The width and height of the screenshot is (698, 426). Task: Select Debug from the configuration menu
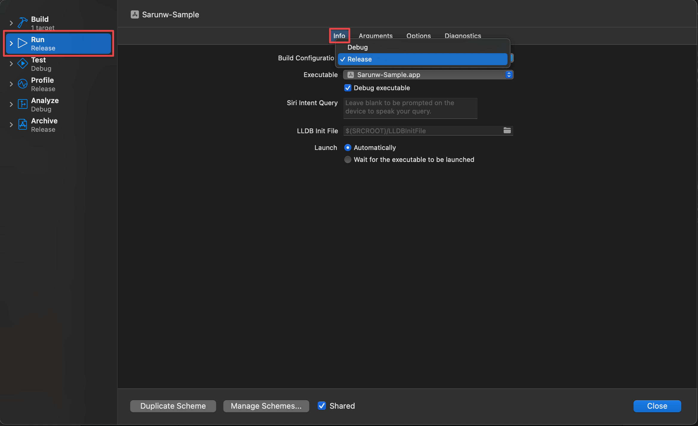click(x=357, y=47)
